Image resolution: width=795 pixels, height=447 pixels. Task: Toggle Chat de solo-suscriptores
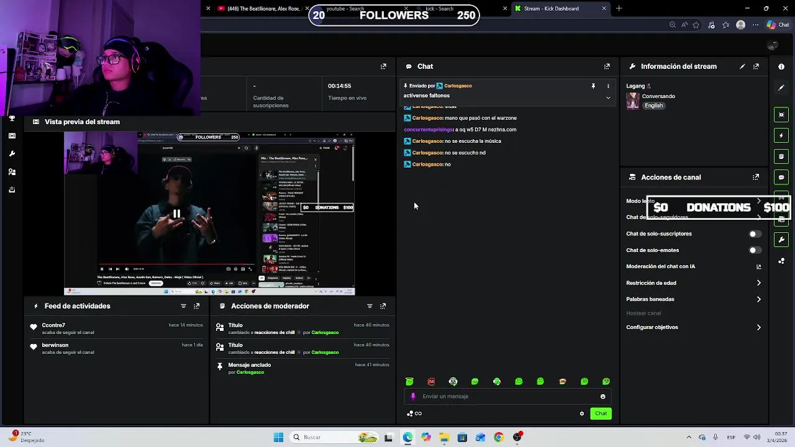(x=755, y=234)
